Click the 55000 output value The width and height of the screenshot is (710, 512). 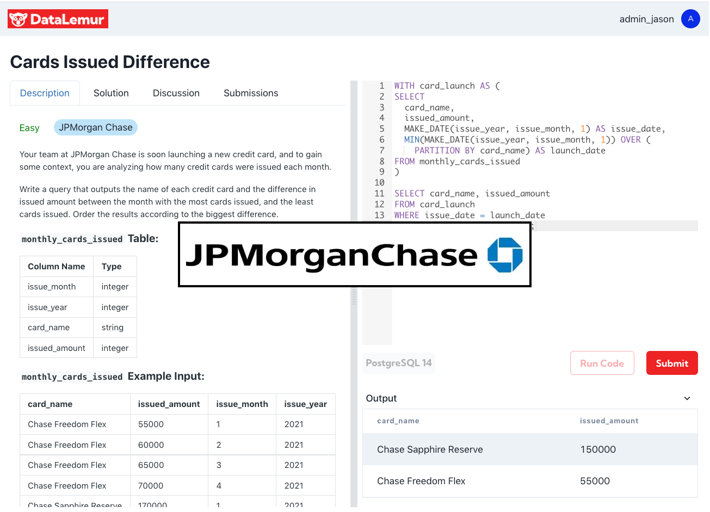pyautogui.click(x=595, y=481)
